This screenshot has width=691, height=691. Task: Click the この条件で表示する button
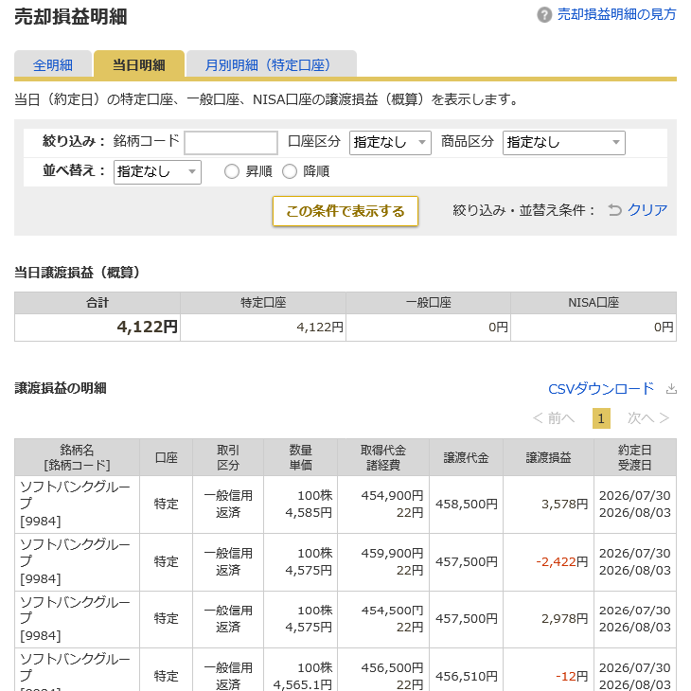345,211
